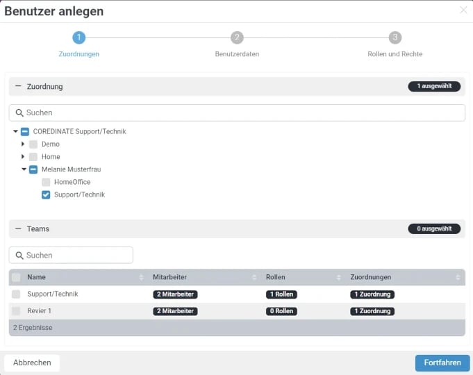
Task: Close the Benutzer anlegen dialog
Action: pyautogui.click(x=463, y=10)
